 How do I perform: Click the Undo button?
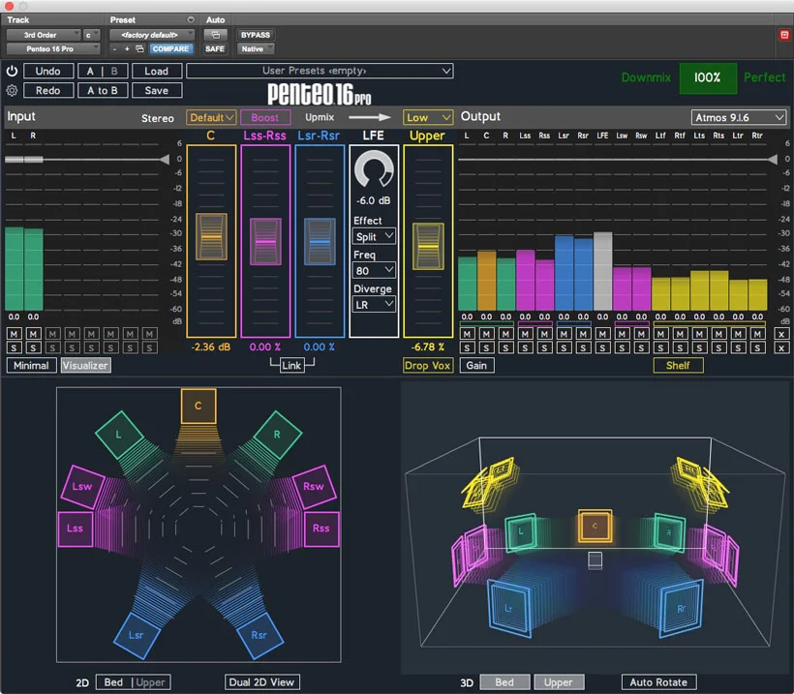click(48, 71)
